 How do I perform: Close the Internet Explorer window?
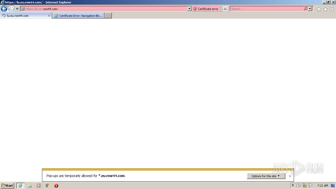coord(333,2)
